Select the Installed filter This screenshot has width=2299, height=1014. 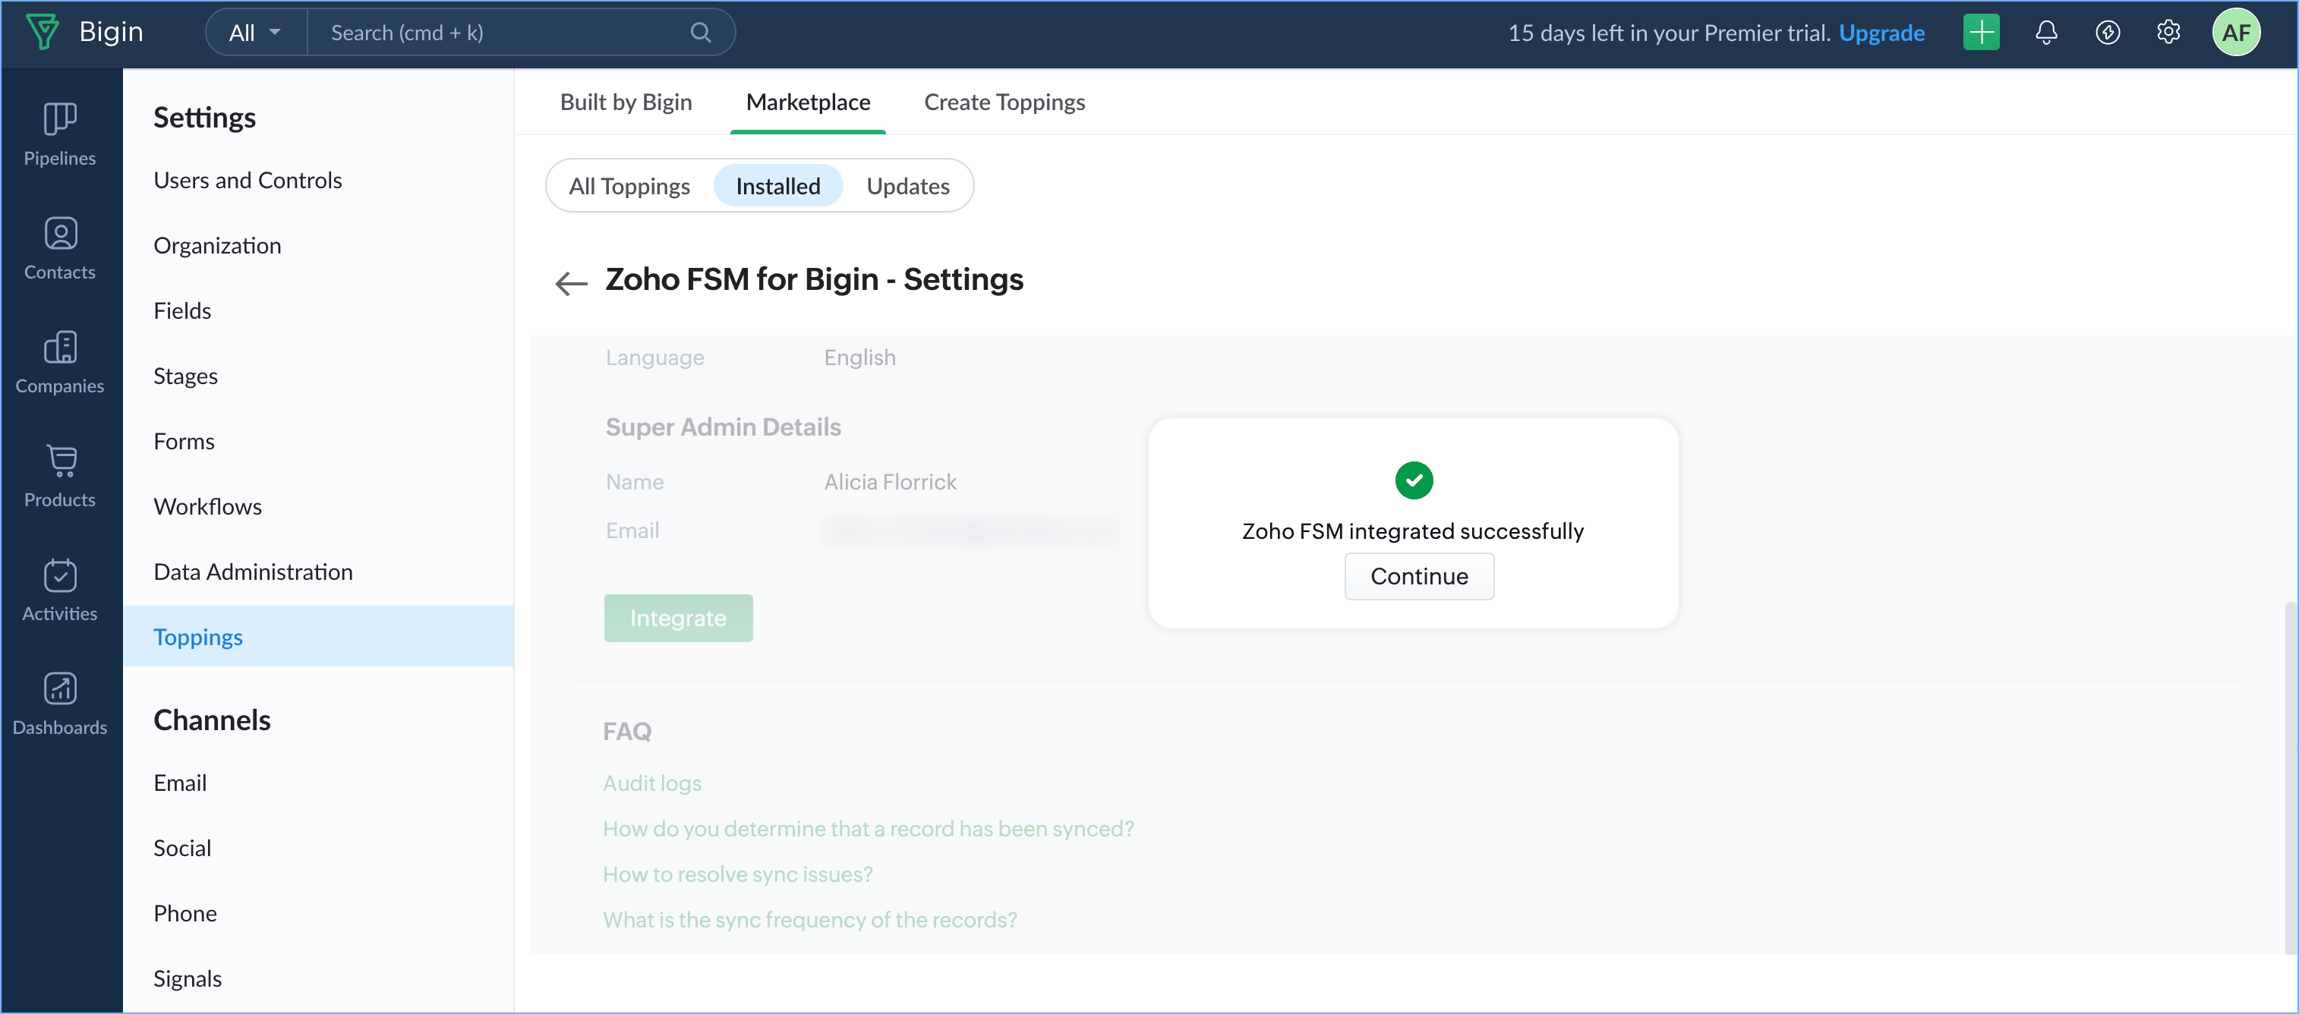click(x=777, y=185)
